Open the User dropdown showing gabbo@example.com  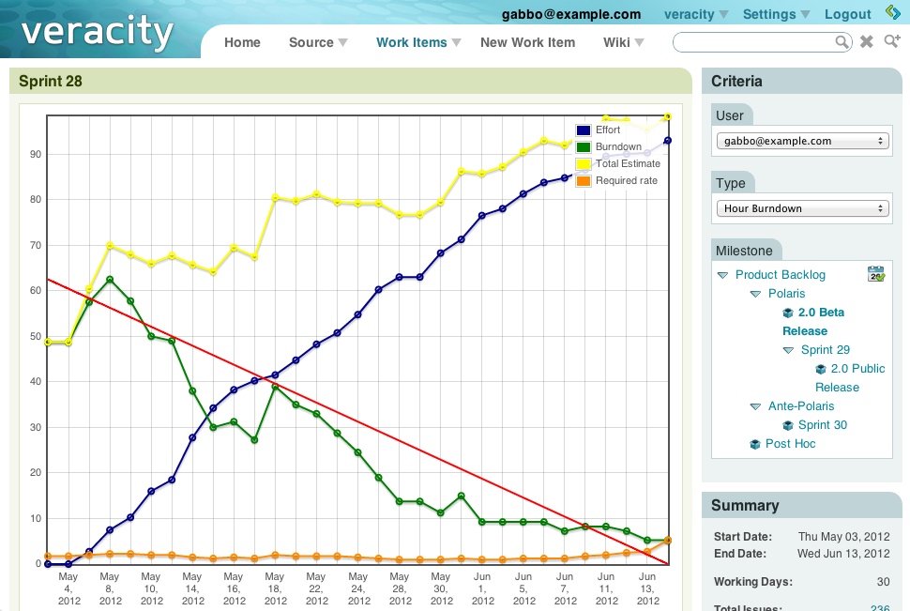point(801,141)
